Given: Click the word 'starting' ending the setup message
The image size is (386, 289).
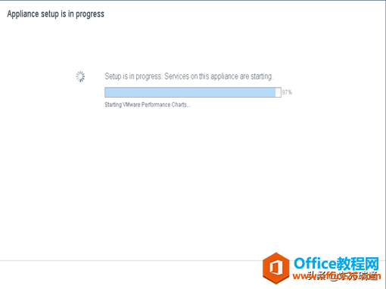Looking at the screenshot, I should [262, 76].
